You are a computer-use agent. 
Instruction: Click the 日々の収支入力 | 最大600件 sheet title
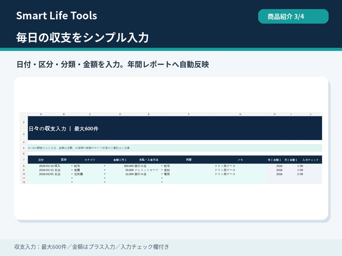tap(64, 129)
